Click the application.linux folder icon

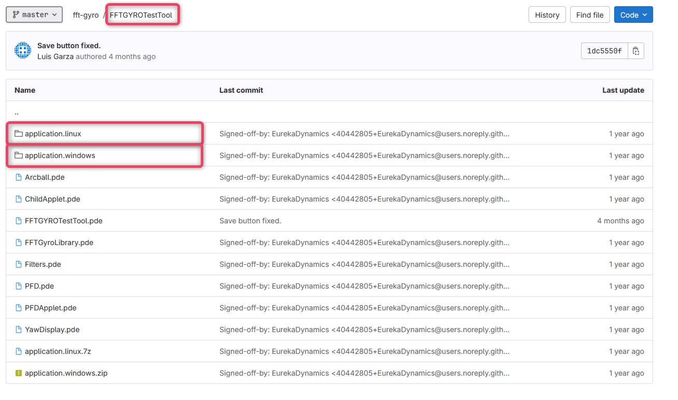click(19, 134)
